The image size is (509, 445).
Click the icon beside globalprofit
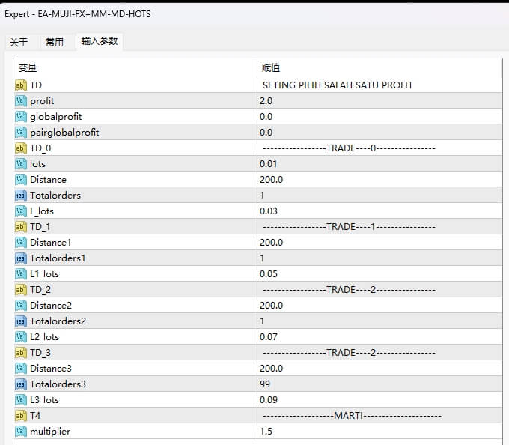tap(20, 117)
